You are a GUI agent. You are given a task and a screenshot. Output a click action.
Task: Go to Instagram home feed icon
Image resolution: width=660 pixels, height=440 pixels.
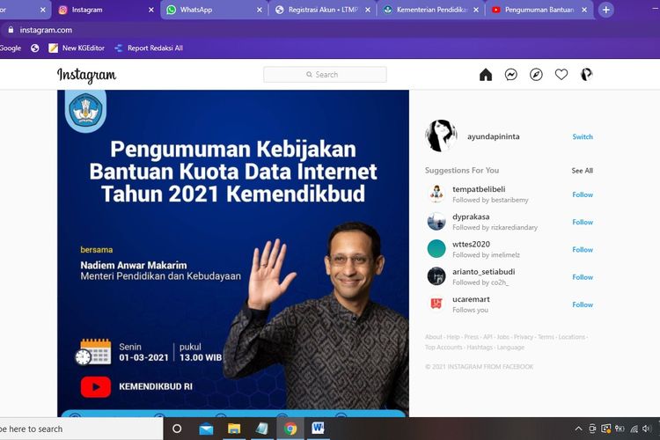(486, 75)
